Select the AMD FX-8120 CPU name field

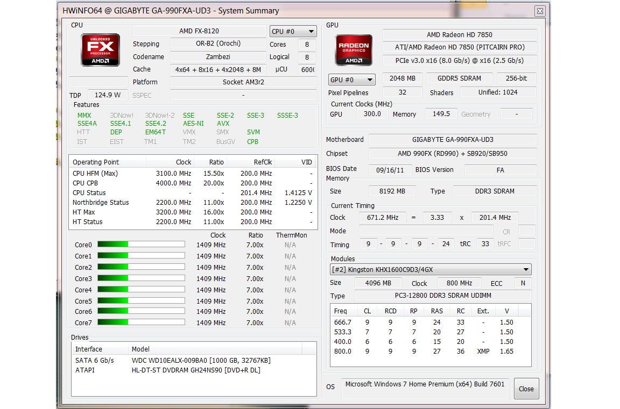tap(199, 31)
